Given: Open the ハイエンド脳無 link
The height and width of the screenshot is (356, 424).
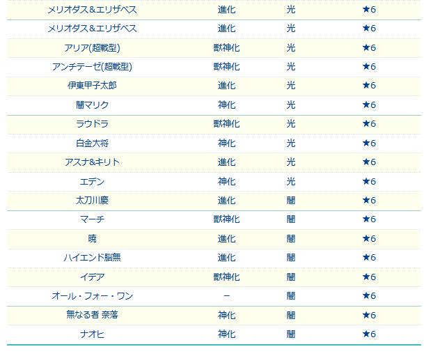Looking at the screenshot, I should click(92, 258).
